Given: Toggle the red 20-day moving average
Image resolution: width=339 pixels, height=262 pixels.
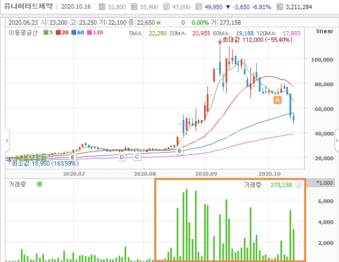Looking at the screenshot, I should [x=62, y=33].
